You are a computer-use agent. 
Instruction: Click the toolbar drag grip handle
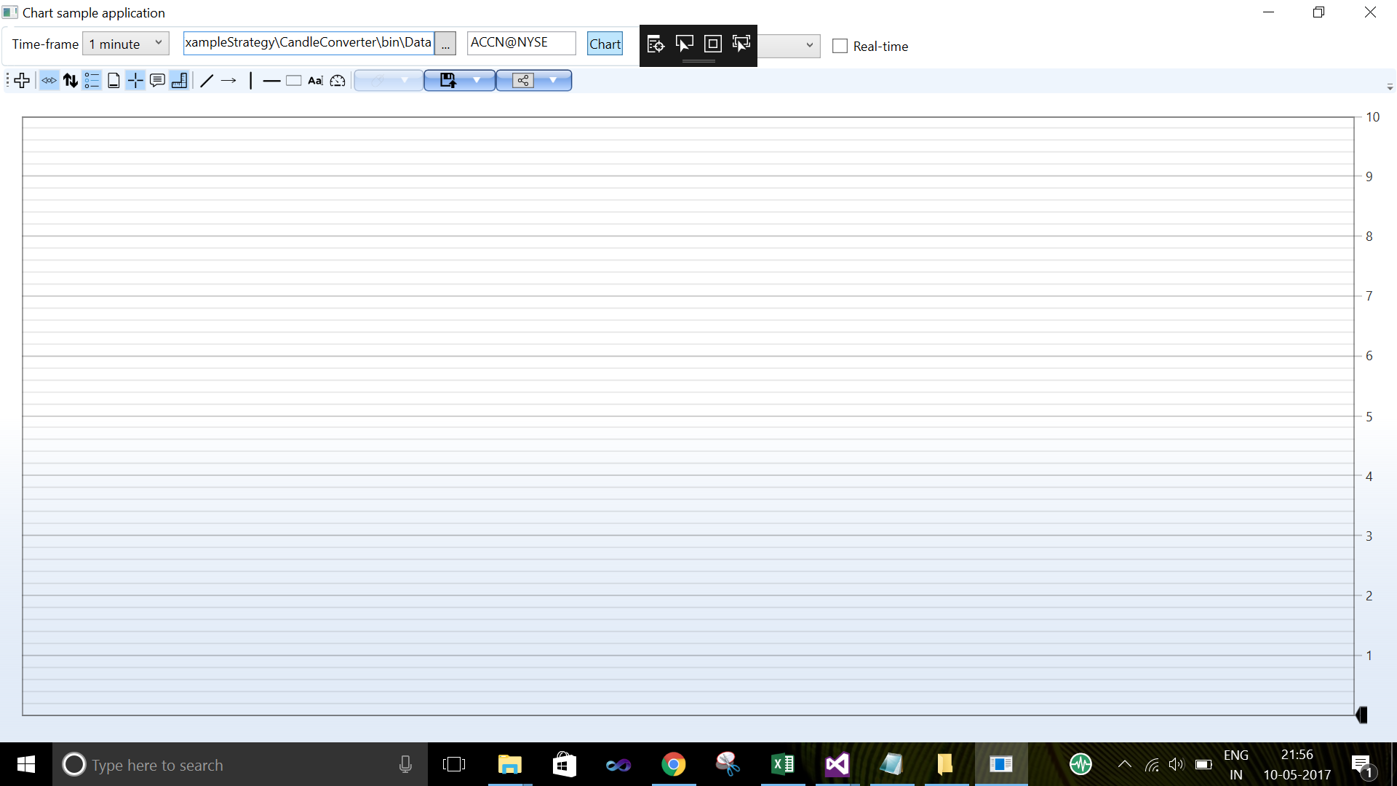pos(7,81)
